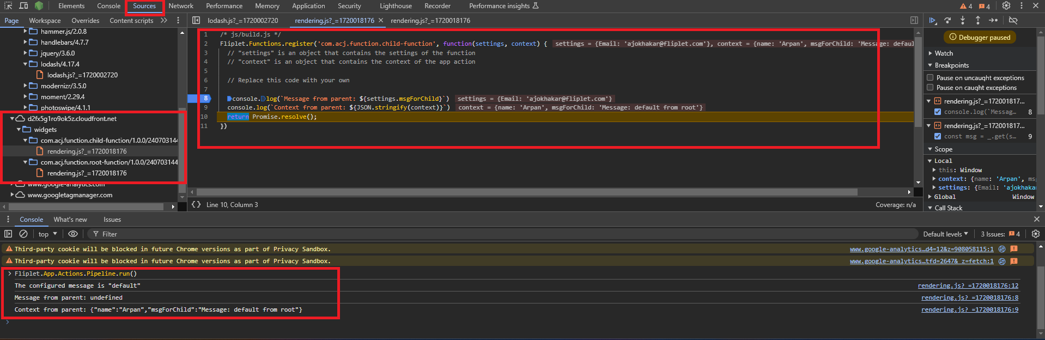This screenshot has width=1045, height=340.
Task: Open the Performance panel
Action: tap(224, 6)
